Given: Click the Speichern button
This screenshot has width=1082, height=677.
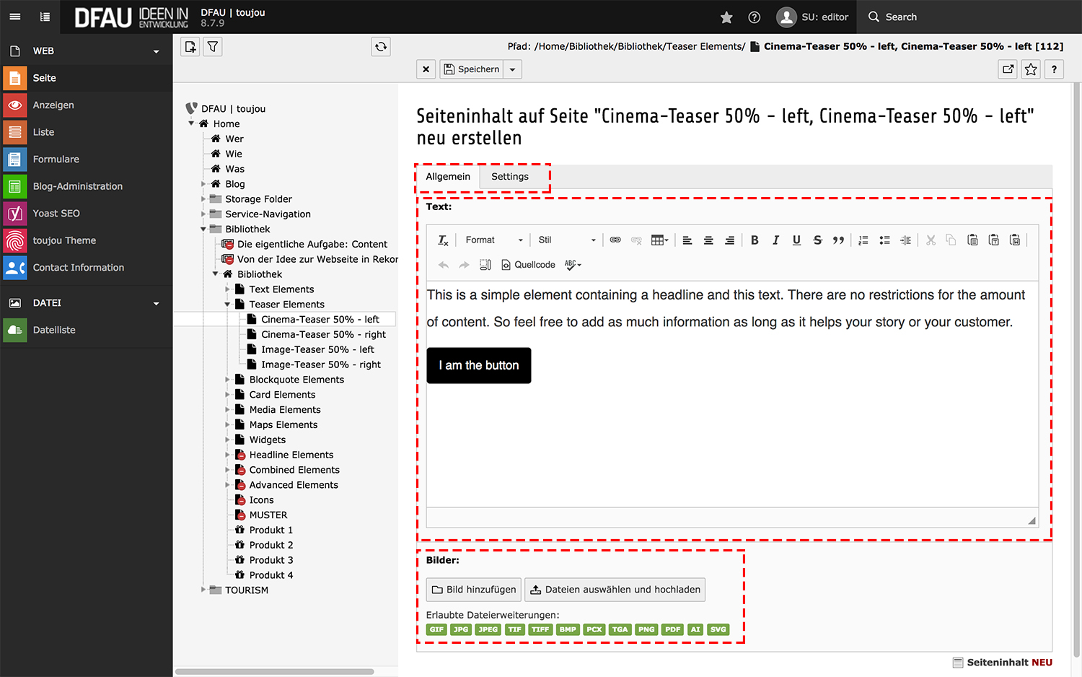Looking at the screenshot, I should coord(472,69).
